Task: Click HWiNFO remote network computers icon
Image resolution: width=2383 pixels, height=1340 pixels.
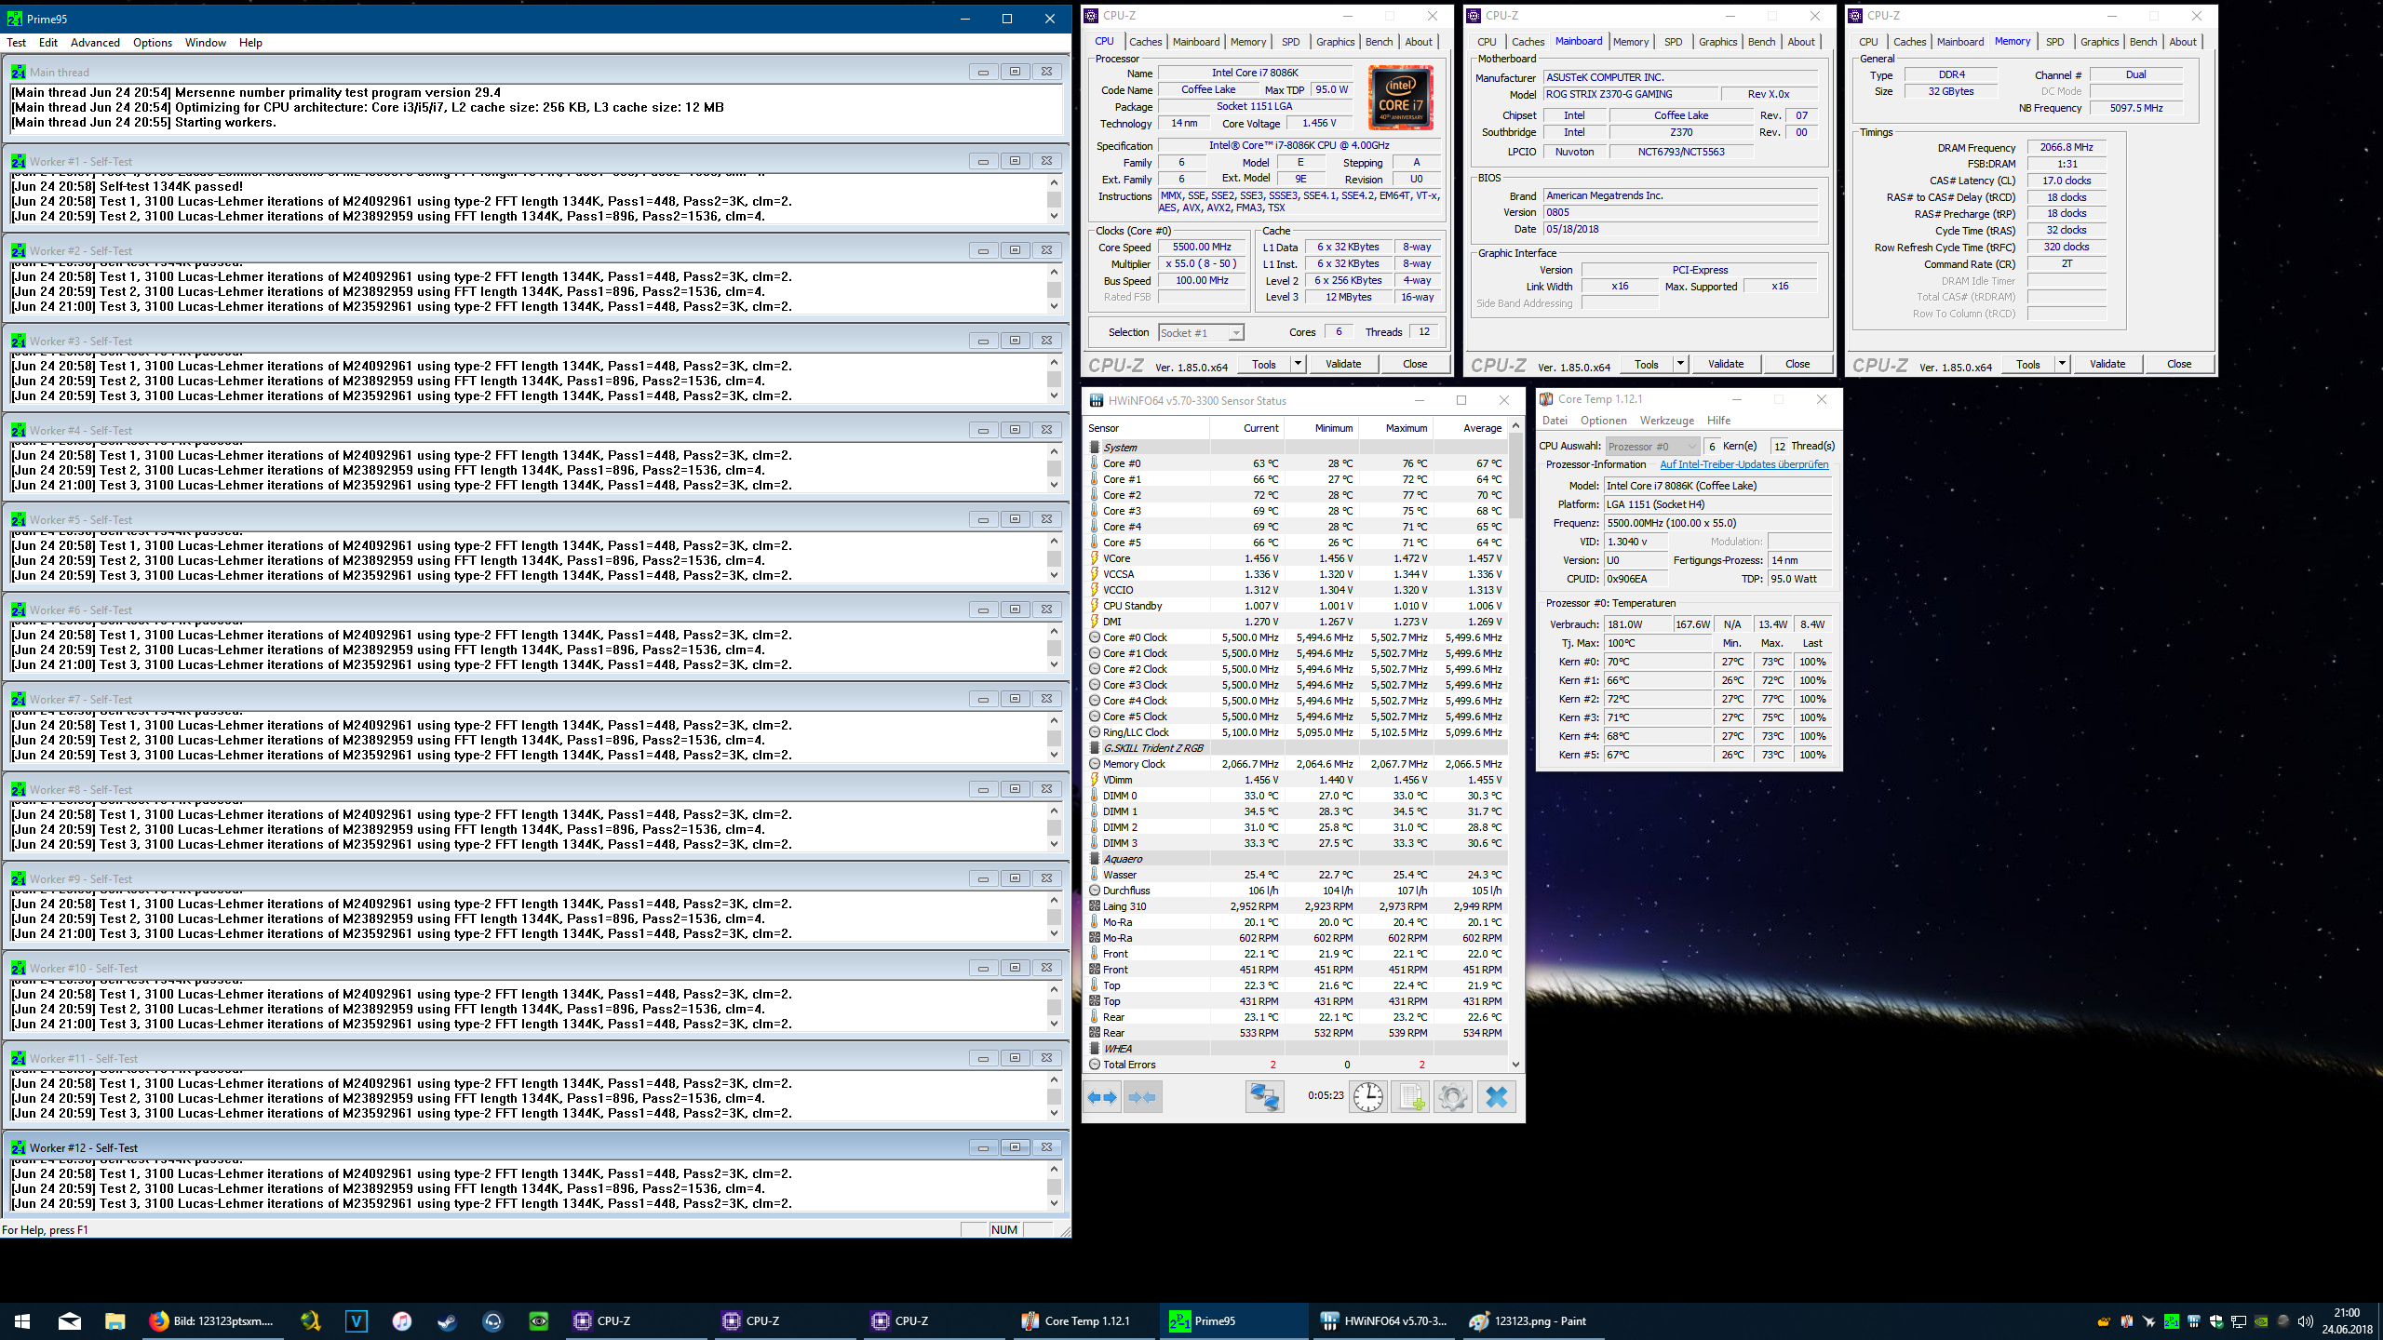Action: 1264,1097
